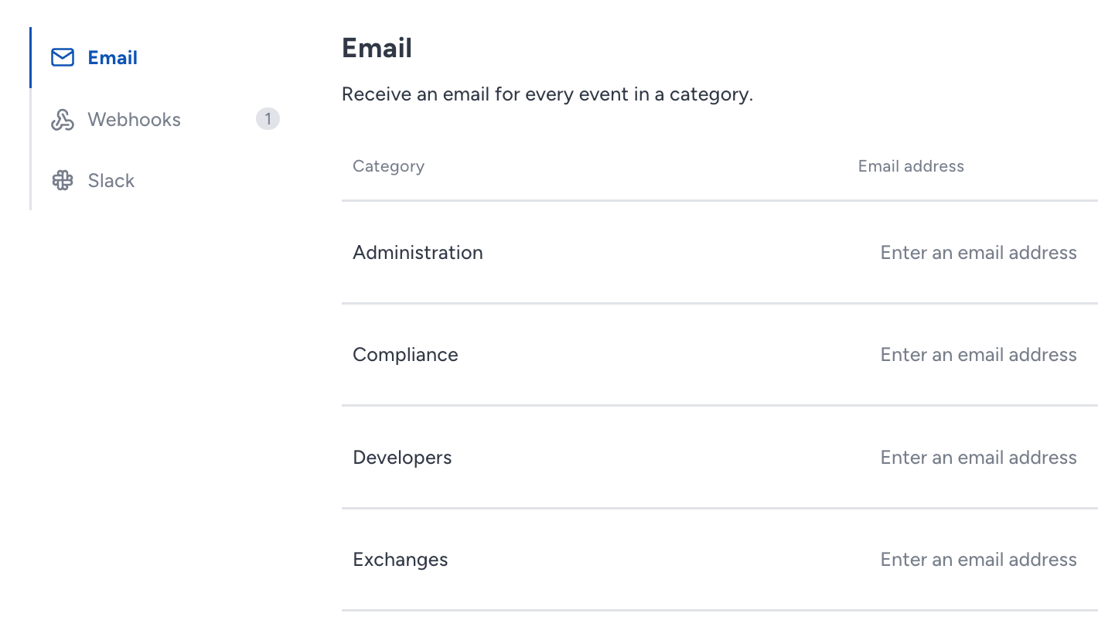Select the Developers category label
The width and height of the screenshot is (1098, 620).
402,458
